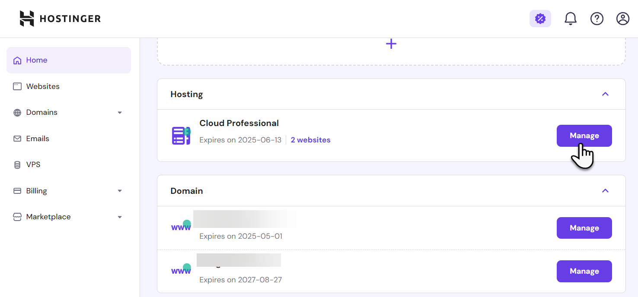Click the Websites window icon in sidebar

[x=17, y=86]
